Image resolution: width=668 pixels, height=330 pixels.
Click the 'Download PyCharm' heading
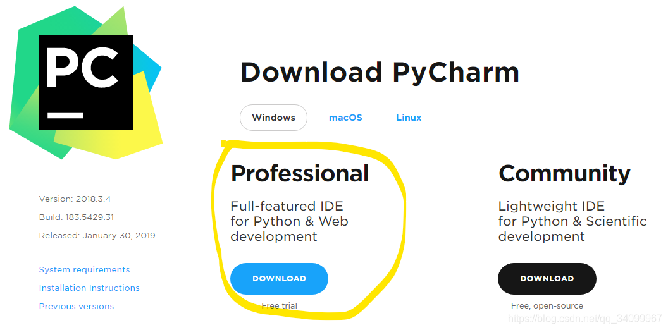coord(380,72)
